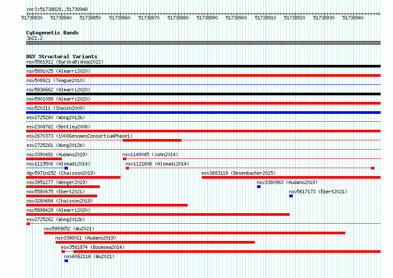Click the red bar of esv3683119
The image size is (393, 278).
tap(291, 177)
